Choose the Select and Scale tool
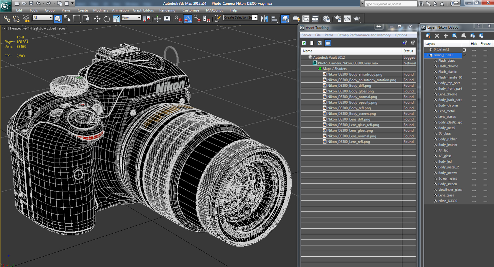 click(116, 19)
